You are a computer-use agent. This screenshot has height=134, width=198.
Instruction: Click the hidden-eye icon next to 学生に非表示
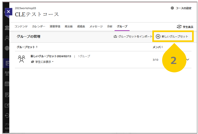[32, 62]
